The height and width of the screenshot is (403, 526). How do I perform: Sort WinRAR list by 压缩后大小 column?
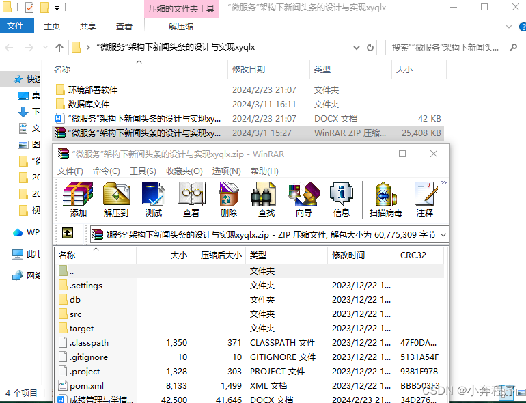coord(219,255)
